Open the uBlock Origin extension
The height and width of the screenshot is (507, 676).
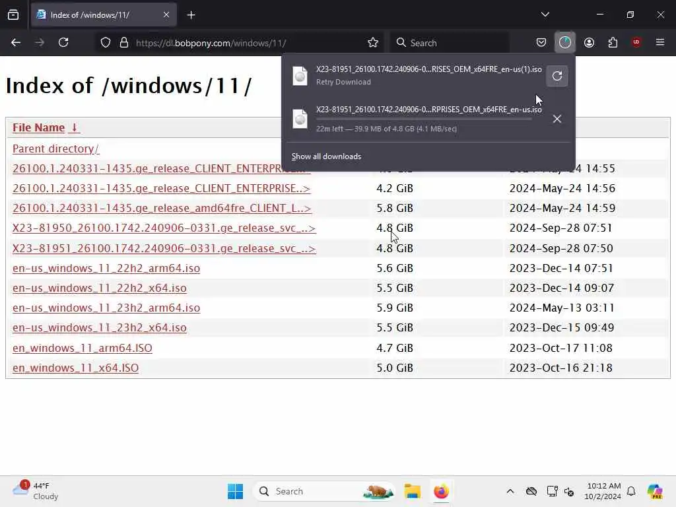click(636, 42)
